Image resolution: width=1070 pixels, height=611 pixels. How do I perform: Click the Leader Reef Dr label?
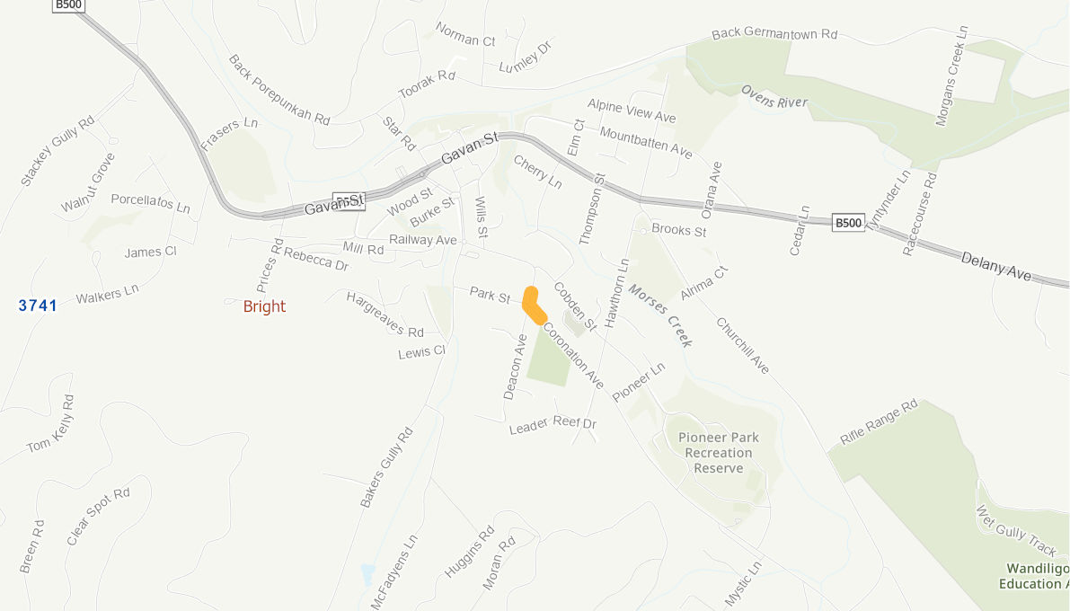click(553, 425)
